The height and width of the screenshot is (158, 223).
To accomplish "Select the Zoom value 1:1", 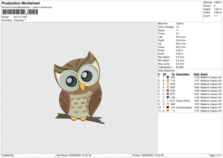I will click(x=216, y=16).
